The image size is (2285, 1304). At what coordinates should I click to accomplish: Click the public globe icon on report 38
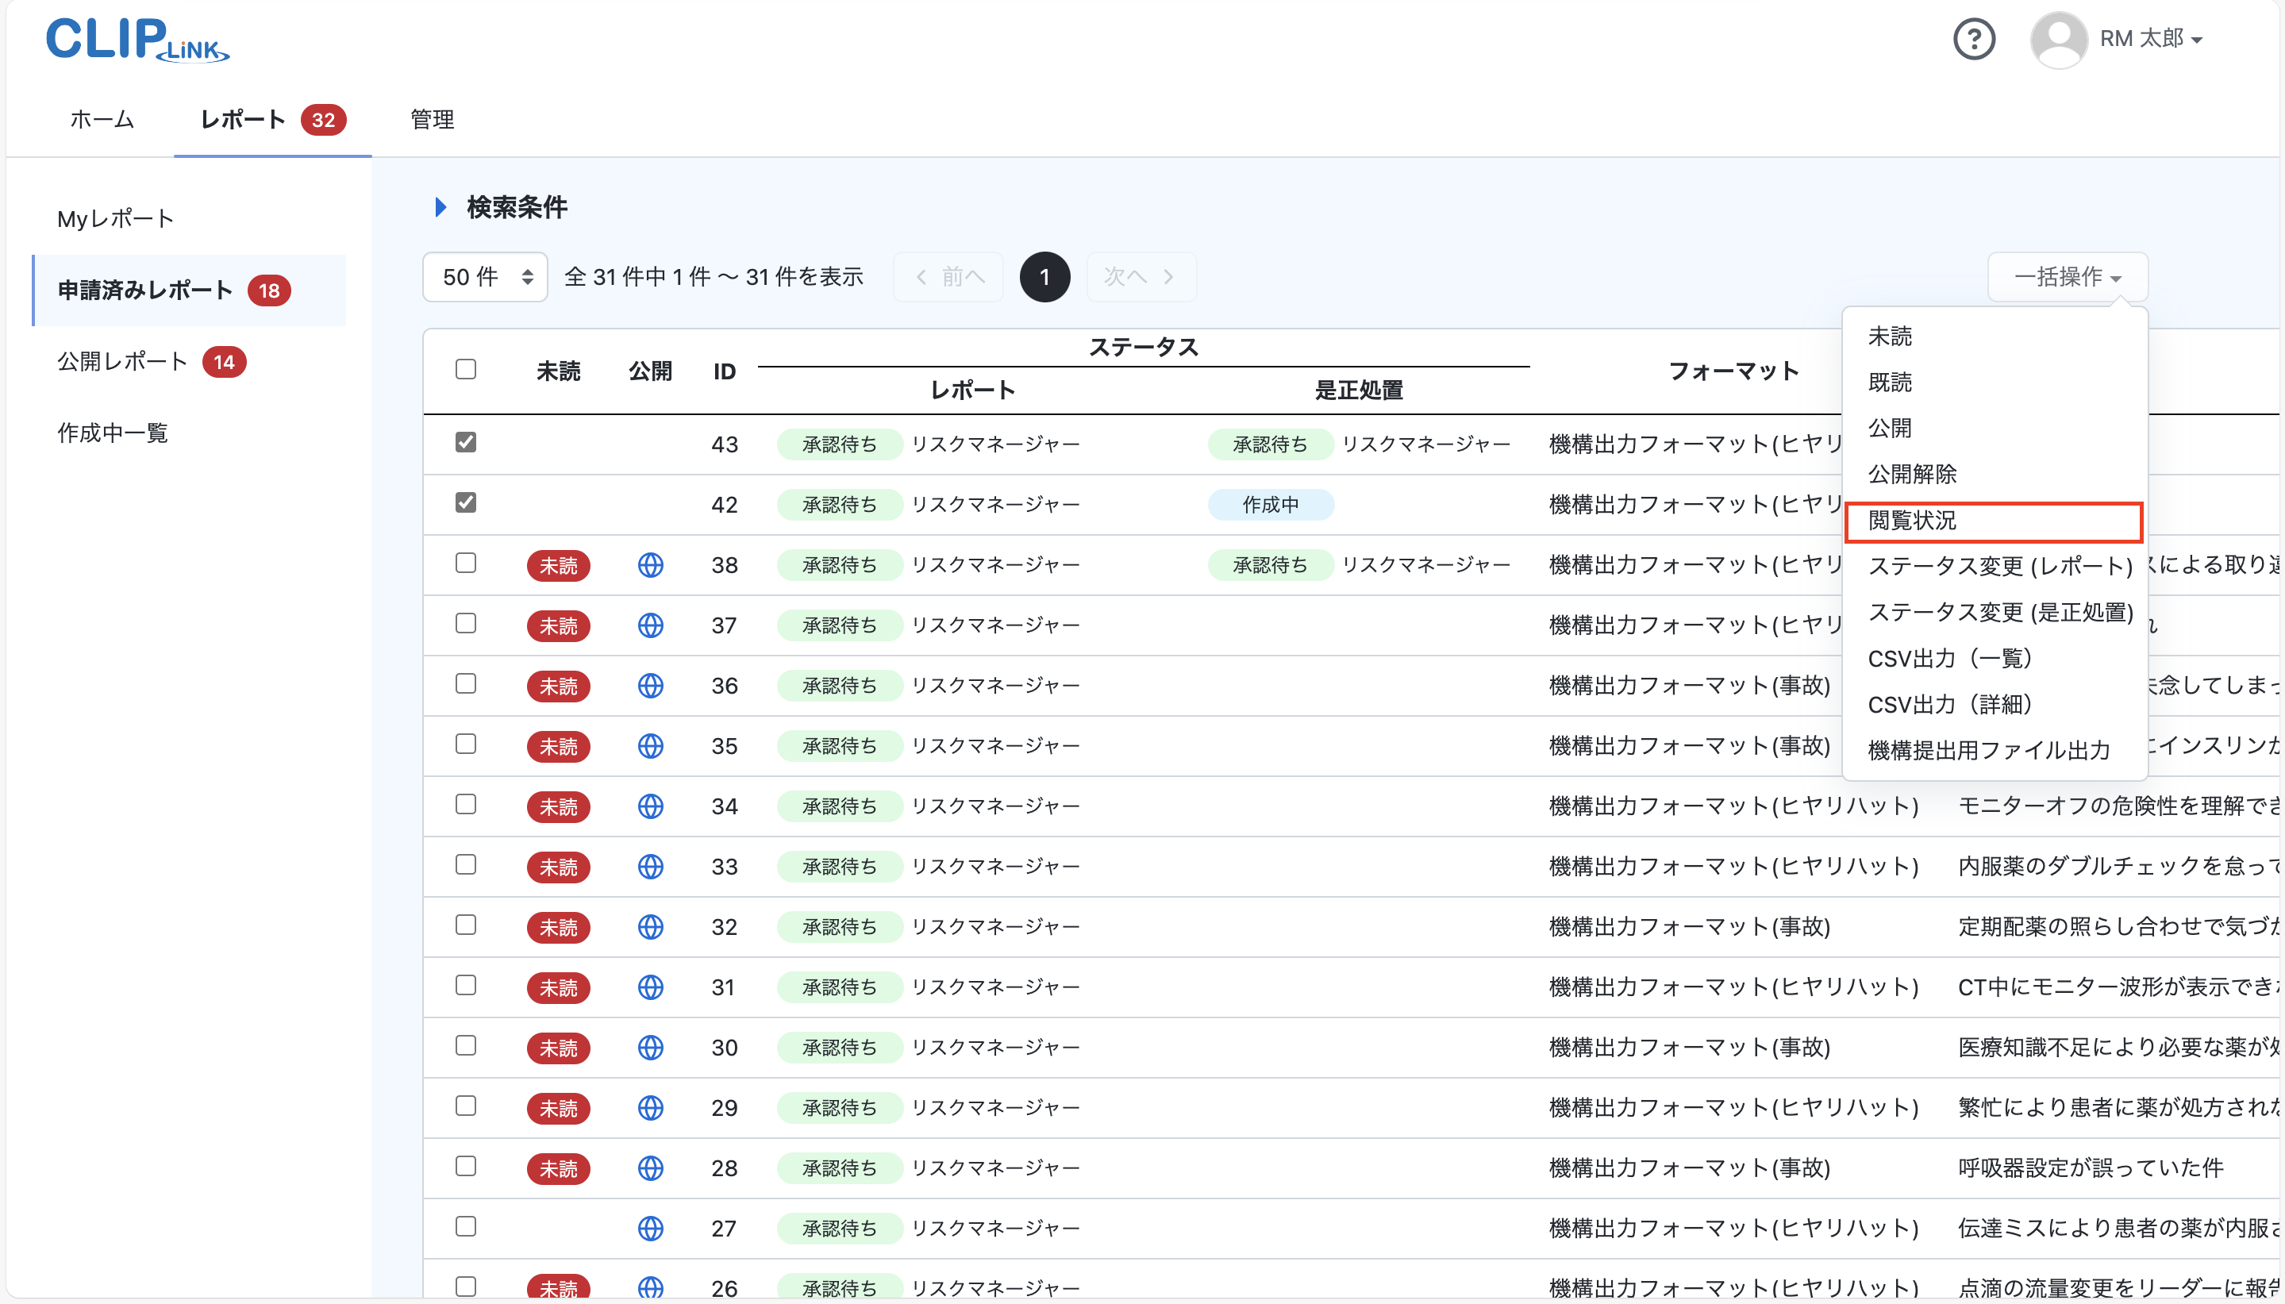[x=651, y=565]
